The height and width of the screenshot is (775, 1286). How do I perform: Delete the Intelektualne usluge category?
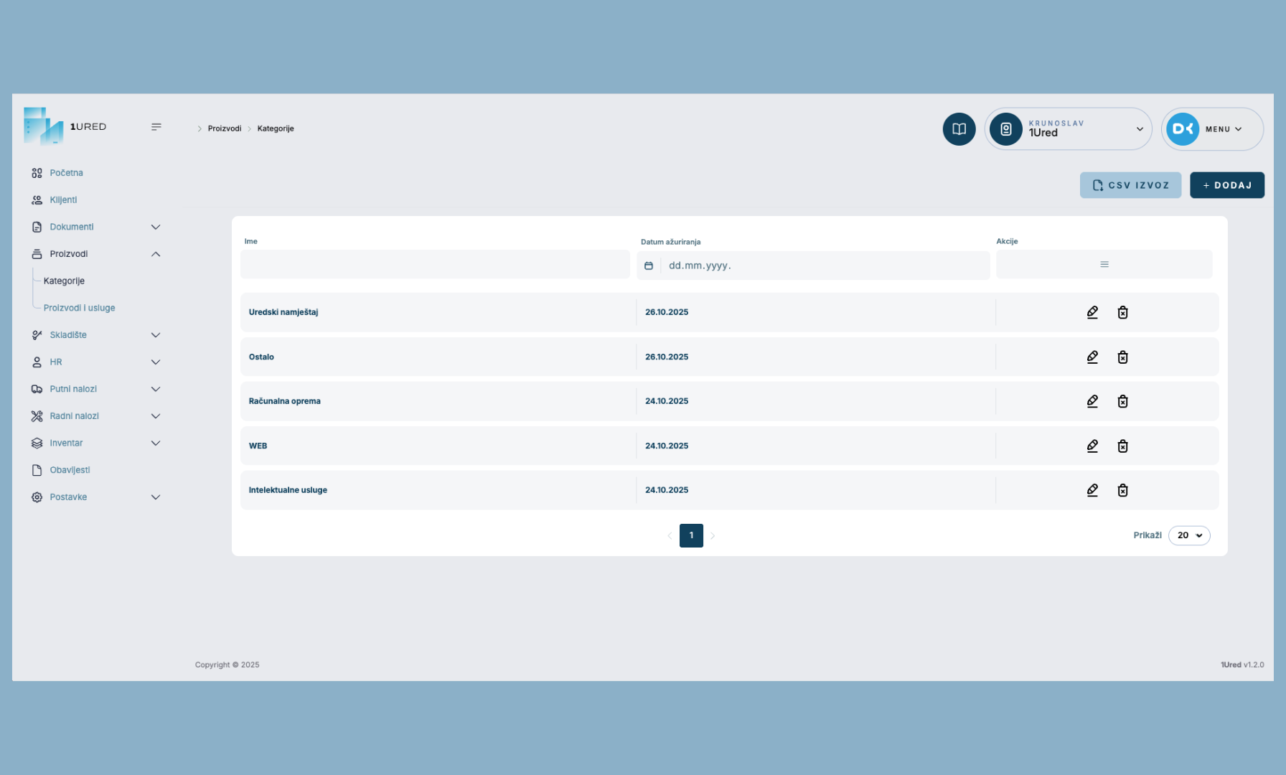1122,490
